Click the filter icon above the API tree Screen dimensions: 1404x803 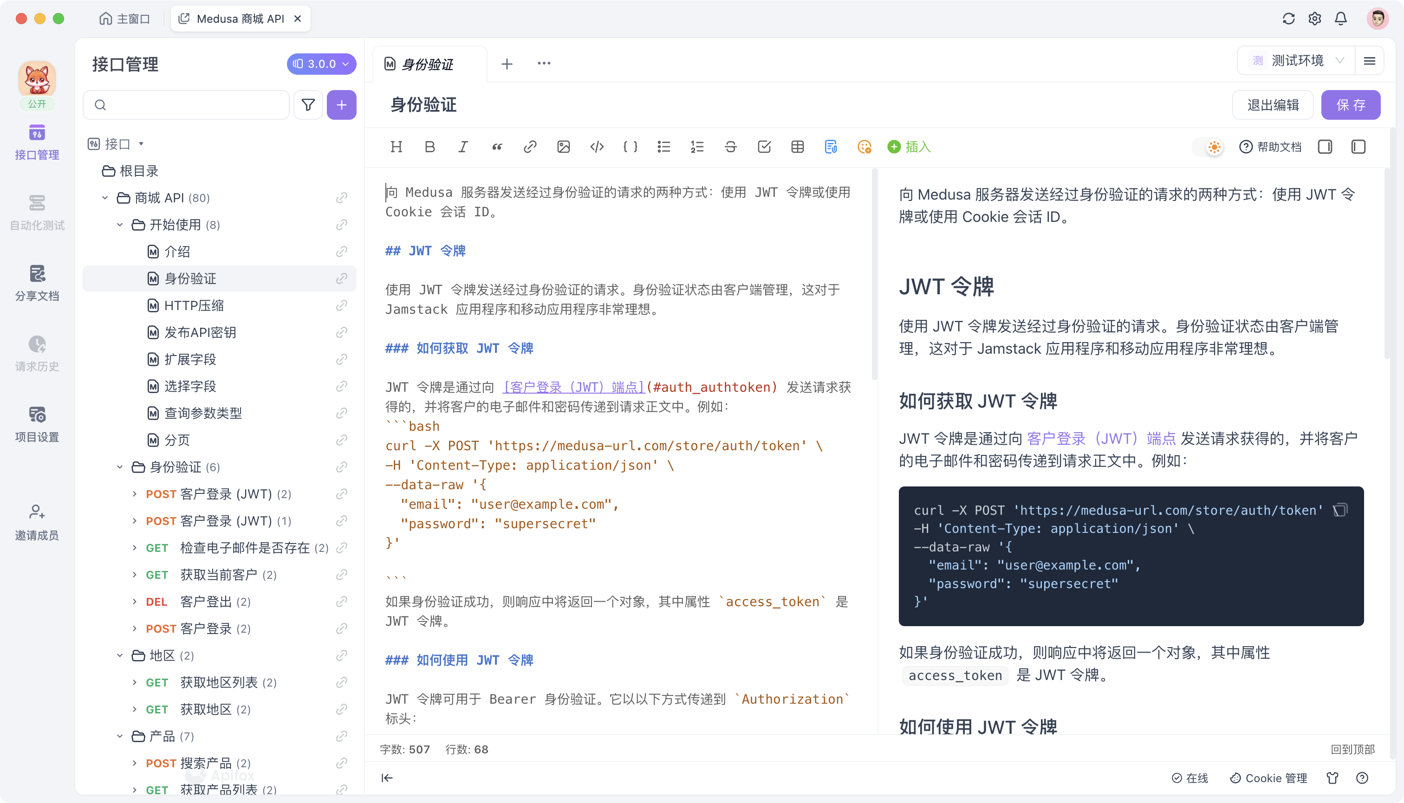pos(308,104)
